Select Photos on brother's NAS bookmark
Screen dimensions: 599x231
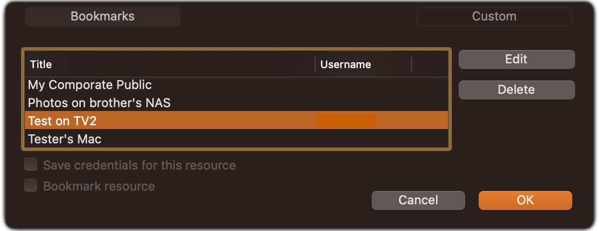pyautogui.click(x=99, y=102)
